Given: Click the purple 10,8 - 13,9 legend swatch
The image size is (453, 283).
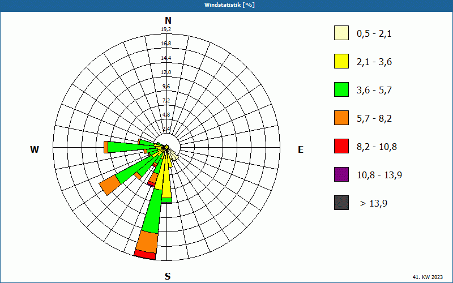Looking at the screenshot, I should point(341,174).
